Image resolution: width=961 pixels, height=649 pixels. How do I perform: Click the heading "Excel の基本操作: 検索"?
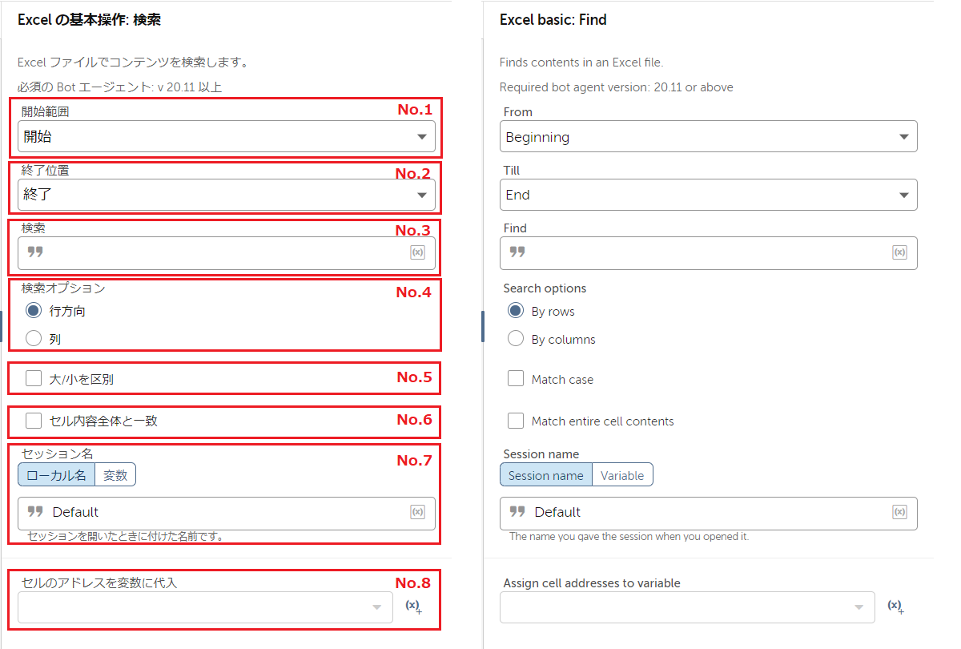(x=90, y=20)
